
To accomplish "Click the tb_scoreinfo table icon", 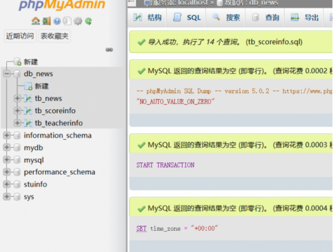I will pyautogui.click(x=28, y=111).
